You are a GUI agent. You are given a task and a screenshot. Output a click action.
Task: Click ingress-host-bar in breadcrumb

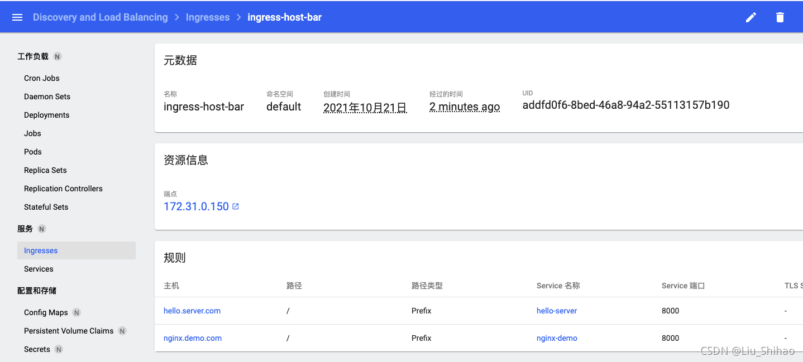pyautogui.click(x=285, y=17)
